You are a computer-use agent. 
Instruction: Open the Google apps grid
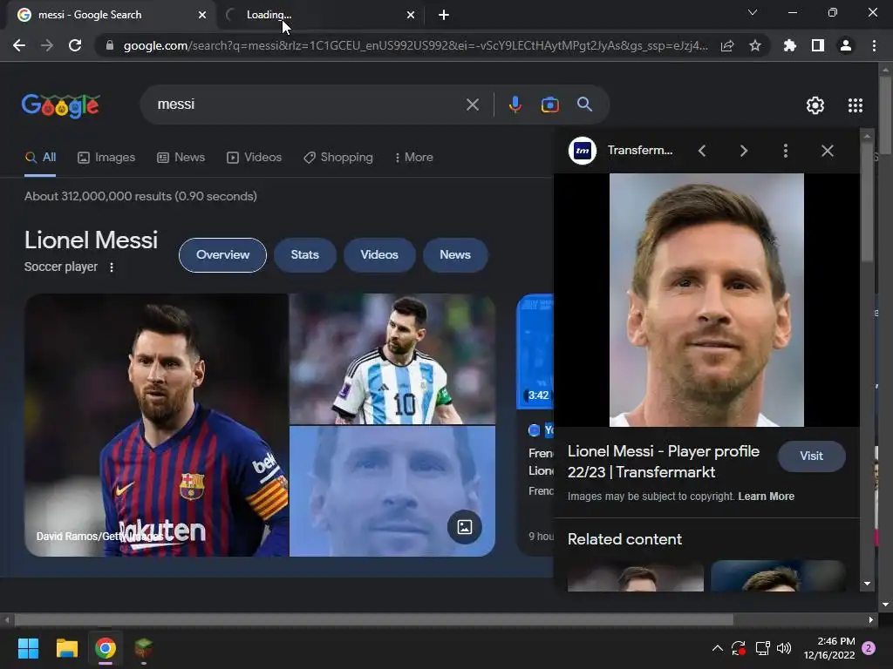(x=856, y=105)
